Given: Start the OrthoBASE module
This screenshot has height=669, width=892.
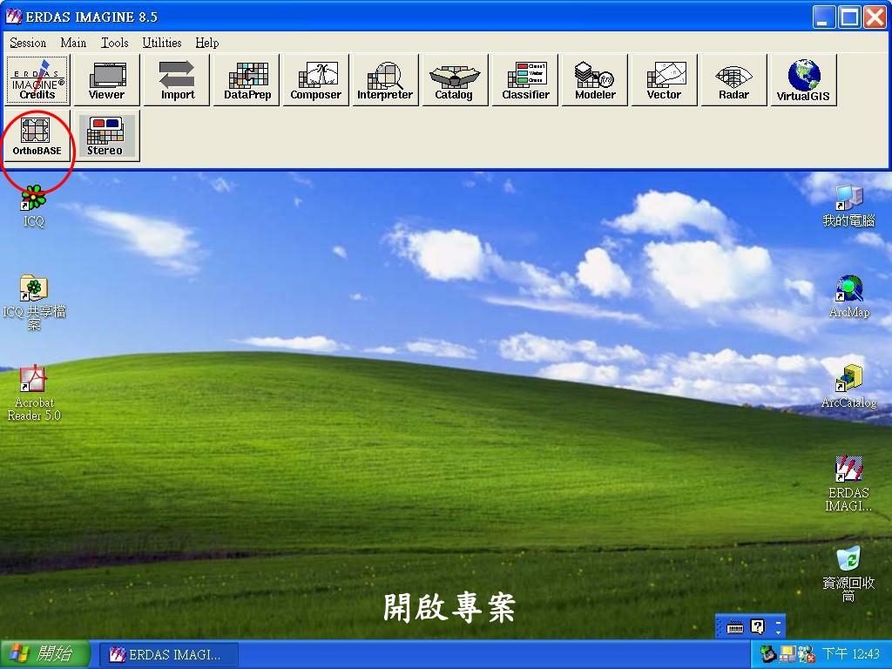Looking at the screenshot, I should (x=37, y=136).
